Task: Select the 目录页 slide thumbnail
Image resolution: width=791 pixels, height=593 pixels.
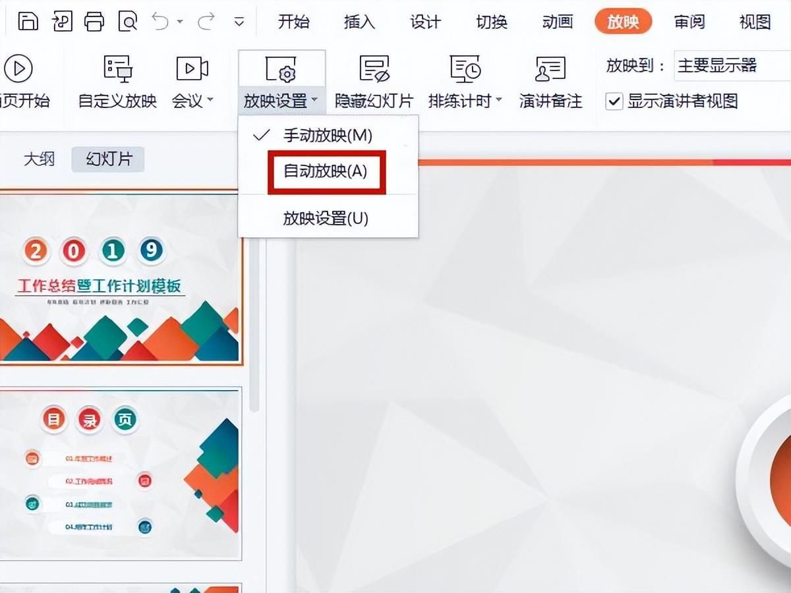Action: (120, 472)
